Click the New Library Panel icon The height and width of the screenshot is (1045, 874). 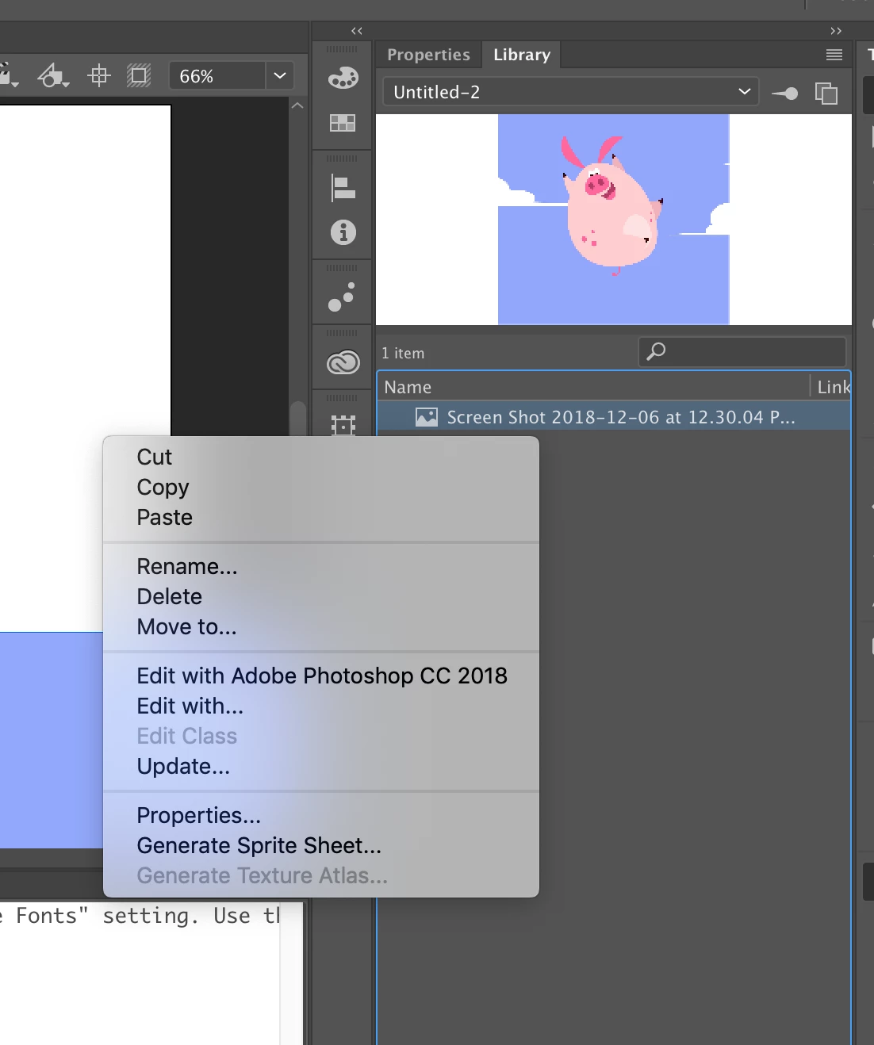pos(826,93)
